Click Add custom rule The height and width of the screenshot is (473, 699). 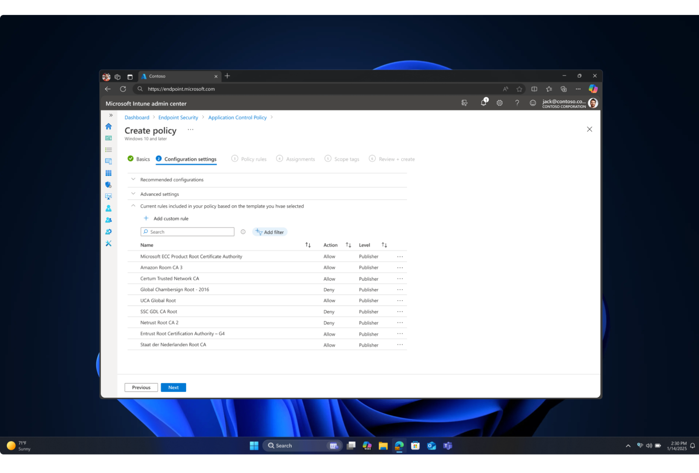coord(166,219)
